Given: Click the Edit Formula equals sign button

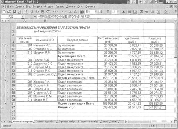Looking at the screenshot, I should (35, 17).
